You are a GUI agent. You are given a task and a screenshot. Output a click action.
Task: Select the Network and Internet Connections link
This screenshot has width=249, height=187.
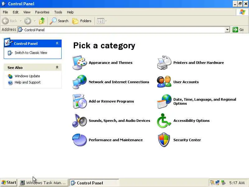click(119, 82)
